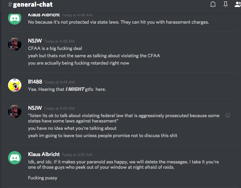Add a reaction with the smiley icon
The height and width of the screenshot is (188, 241).
tap(228, 115)
